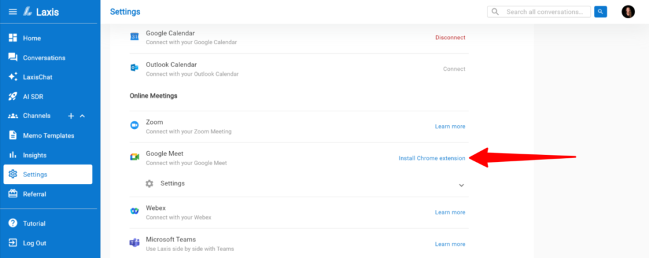This screenshot has width=649, height=258.
Task: Open Memo Templates in the sidebar
Action: (48, 135)
